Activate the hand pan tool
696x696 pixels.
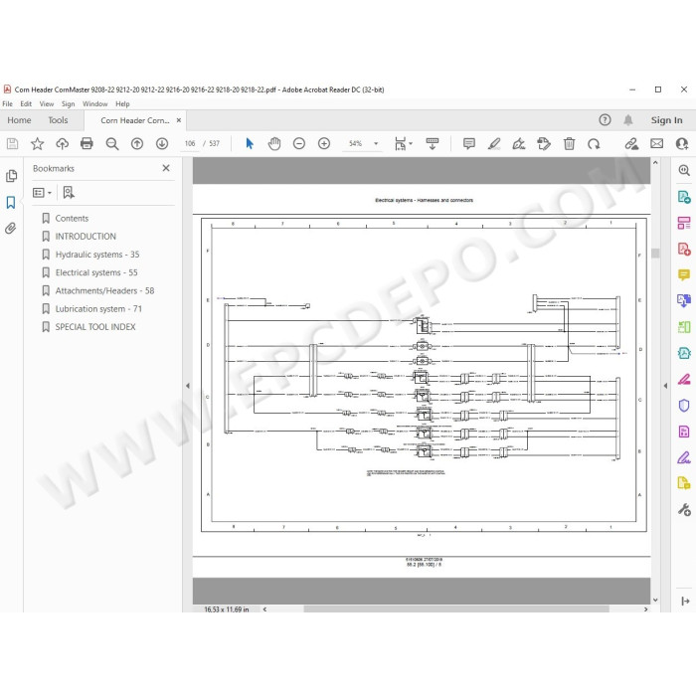[274, 143]
